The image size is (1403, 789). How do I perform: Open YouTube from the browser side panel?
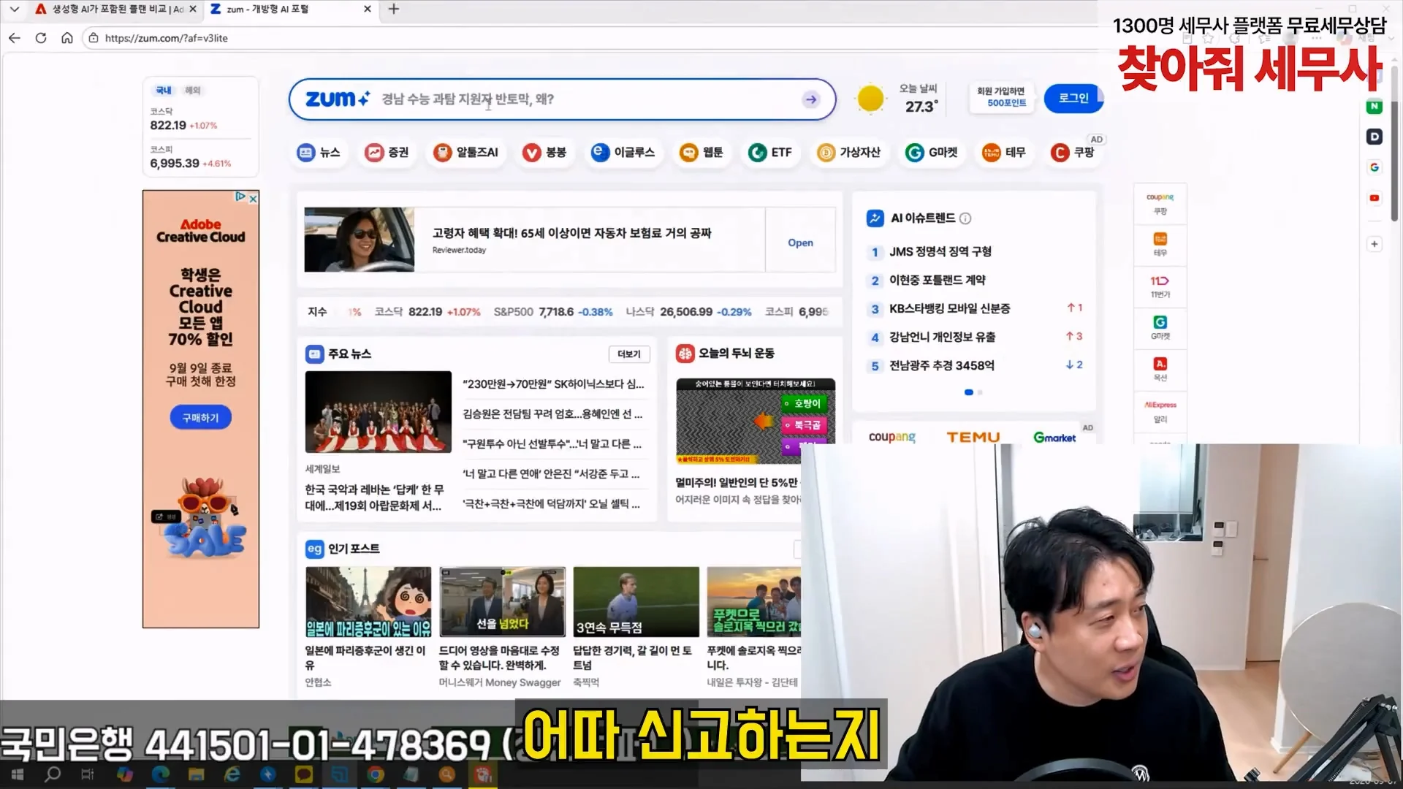[1375, 198]
